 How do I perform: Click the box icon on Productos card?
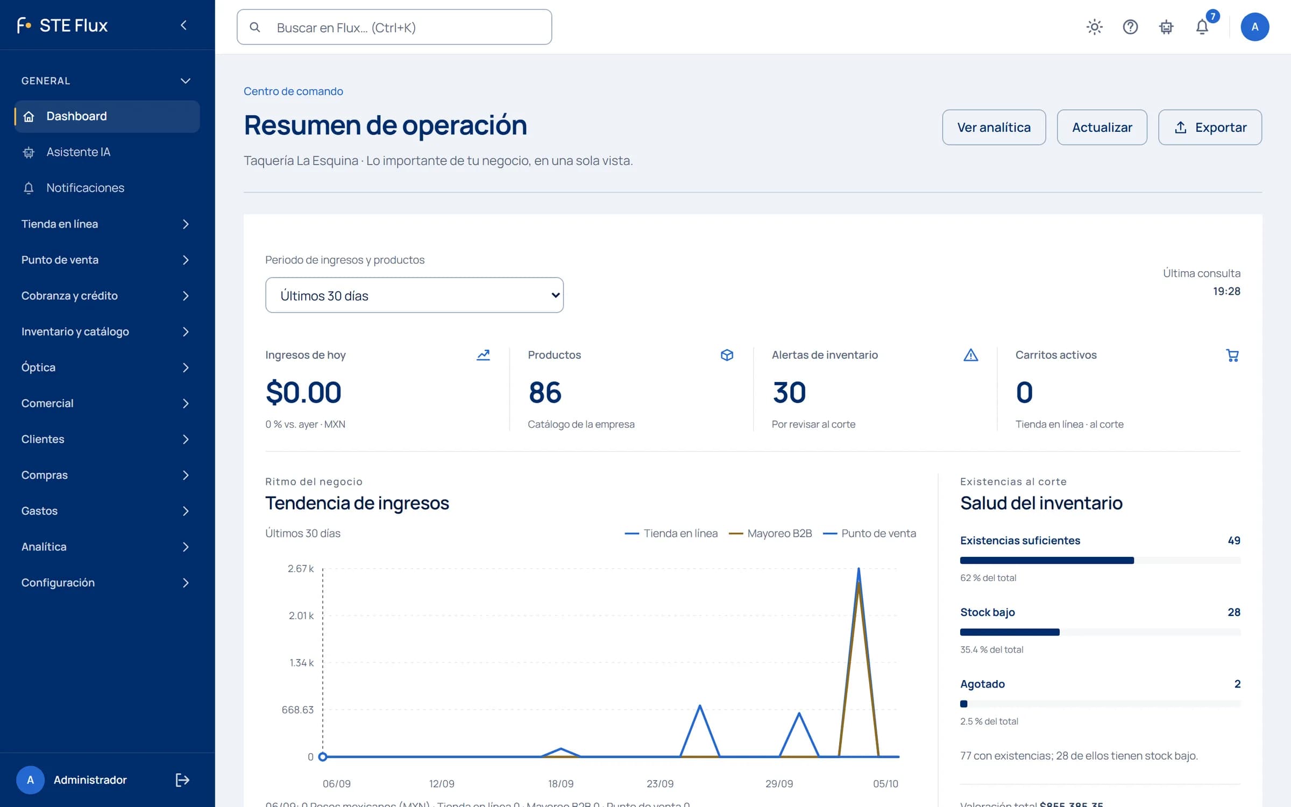pyautogui.click(x=727, y=355)
